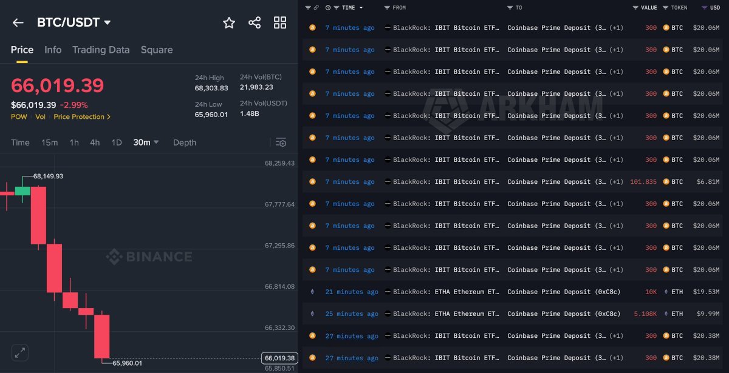Image resolution: width=729 pixels, height=373 pixels.
Task: Open chart settings icon beside Depth
Action: (x=280, y=143)
